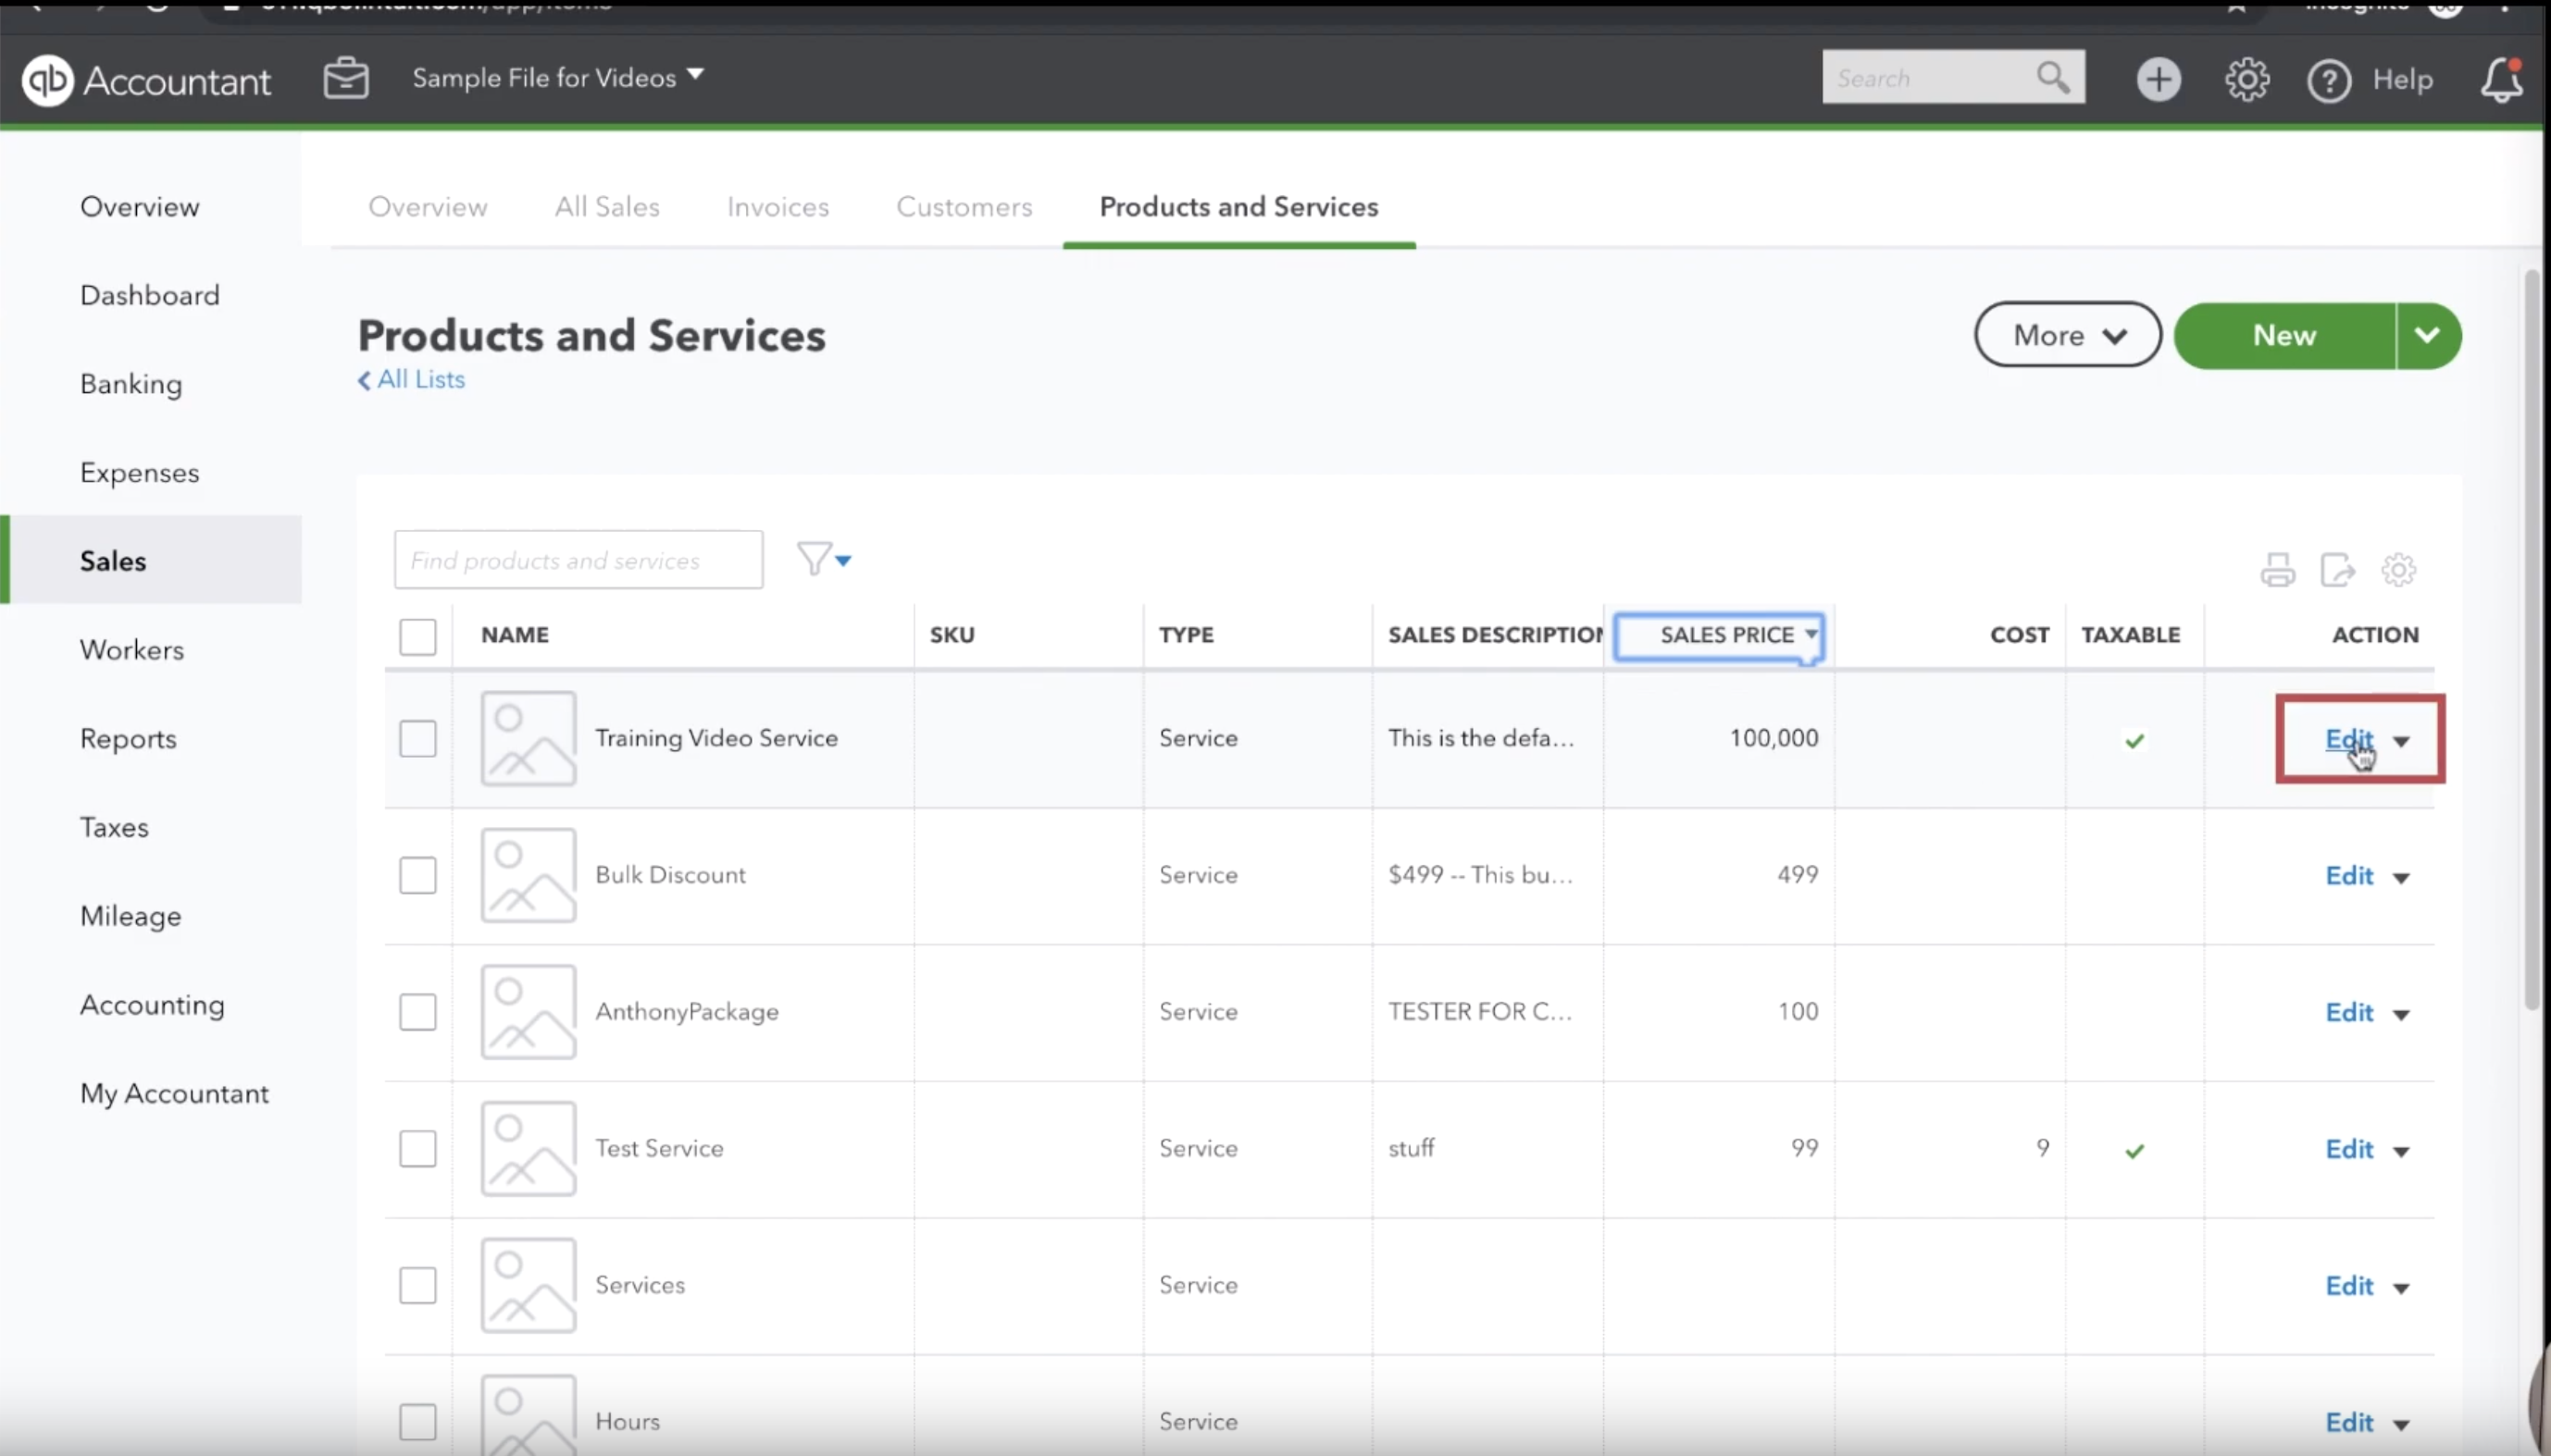Sort by the Type column header
Screen dimensions: 2551x1456
(1186, 635)
